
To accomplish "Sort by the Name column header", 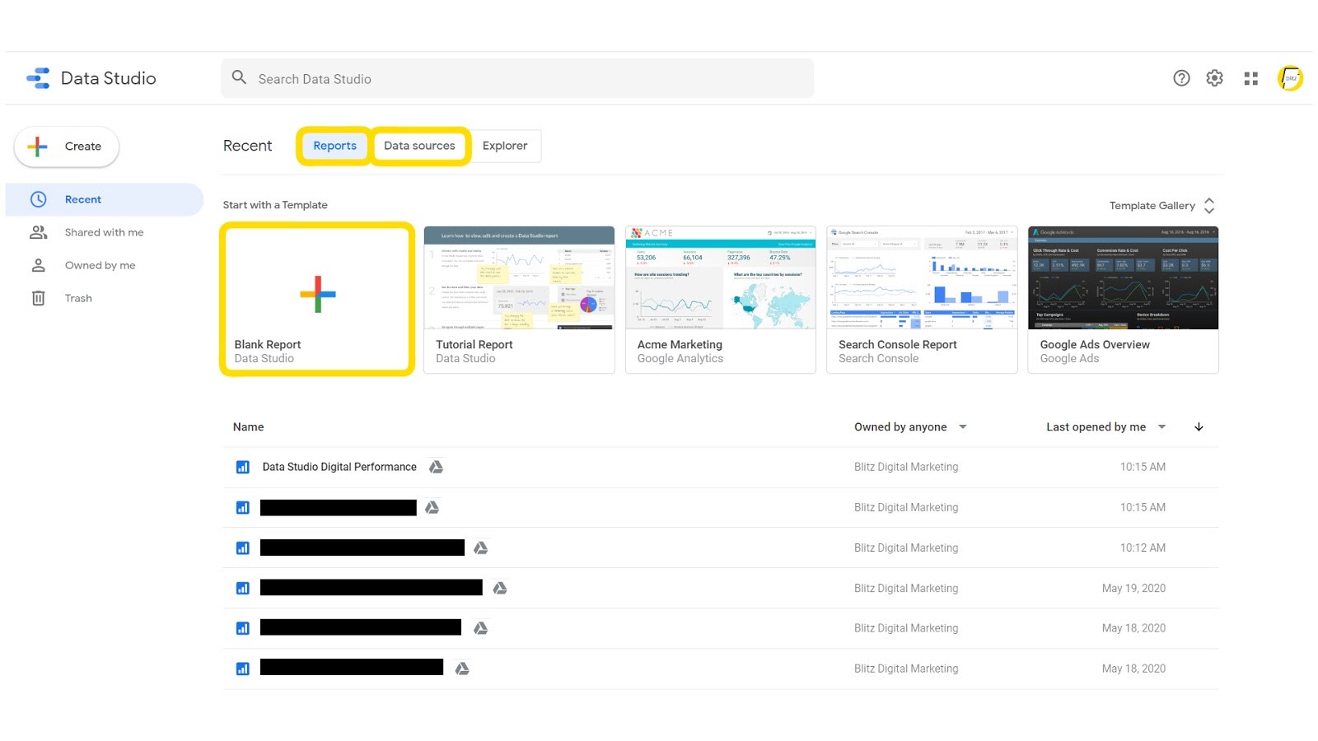I will click(248, 426).
